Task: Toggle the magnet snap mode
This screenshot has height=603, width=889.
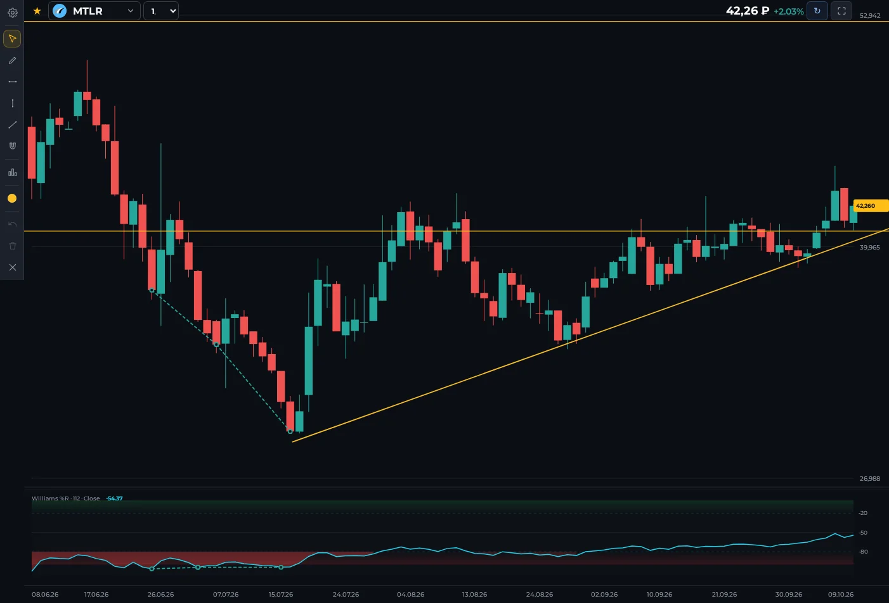Action: [12, 146]
